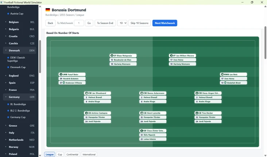Click number badge of CB Henri Lamotte

tap(142, 113)
